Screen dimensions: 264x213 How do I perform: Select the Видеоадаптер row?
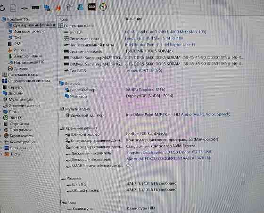tap(115, 90)
